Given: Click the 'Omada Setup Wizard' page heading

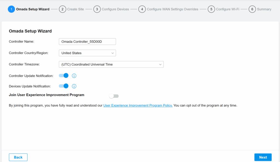Looking at the screenshot, I should [30, 31].
